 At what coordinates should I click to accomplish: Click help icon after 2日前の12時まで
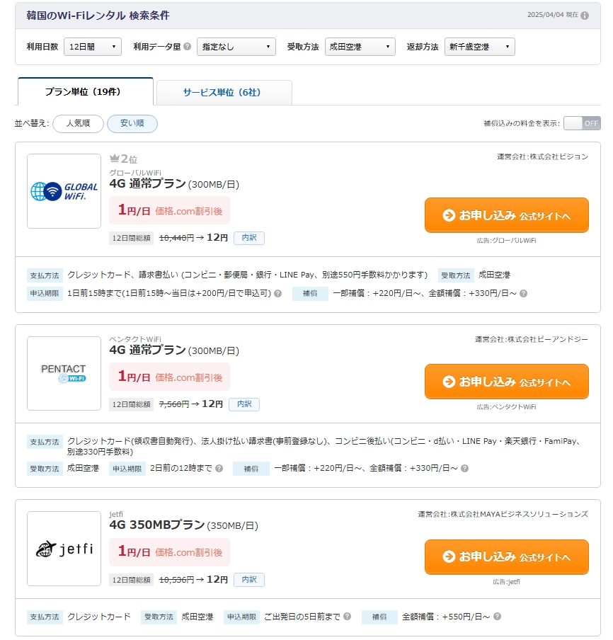coord(219,468)
